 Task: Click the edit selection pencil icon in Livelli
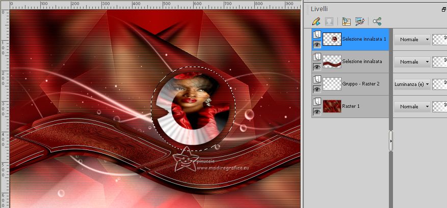coord(316,22)
